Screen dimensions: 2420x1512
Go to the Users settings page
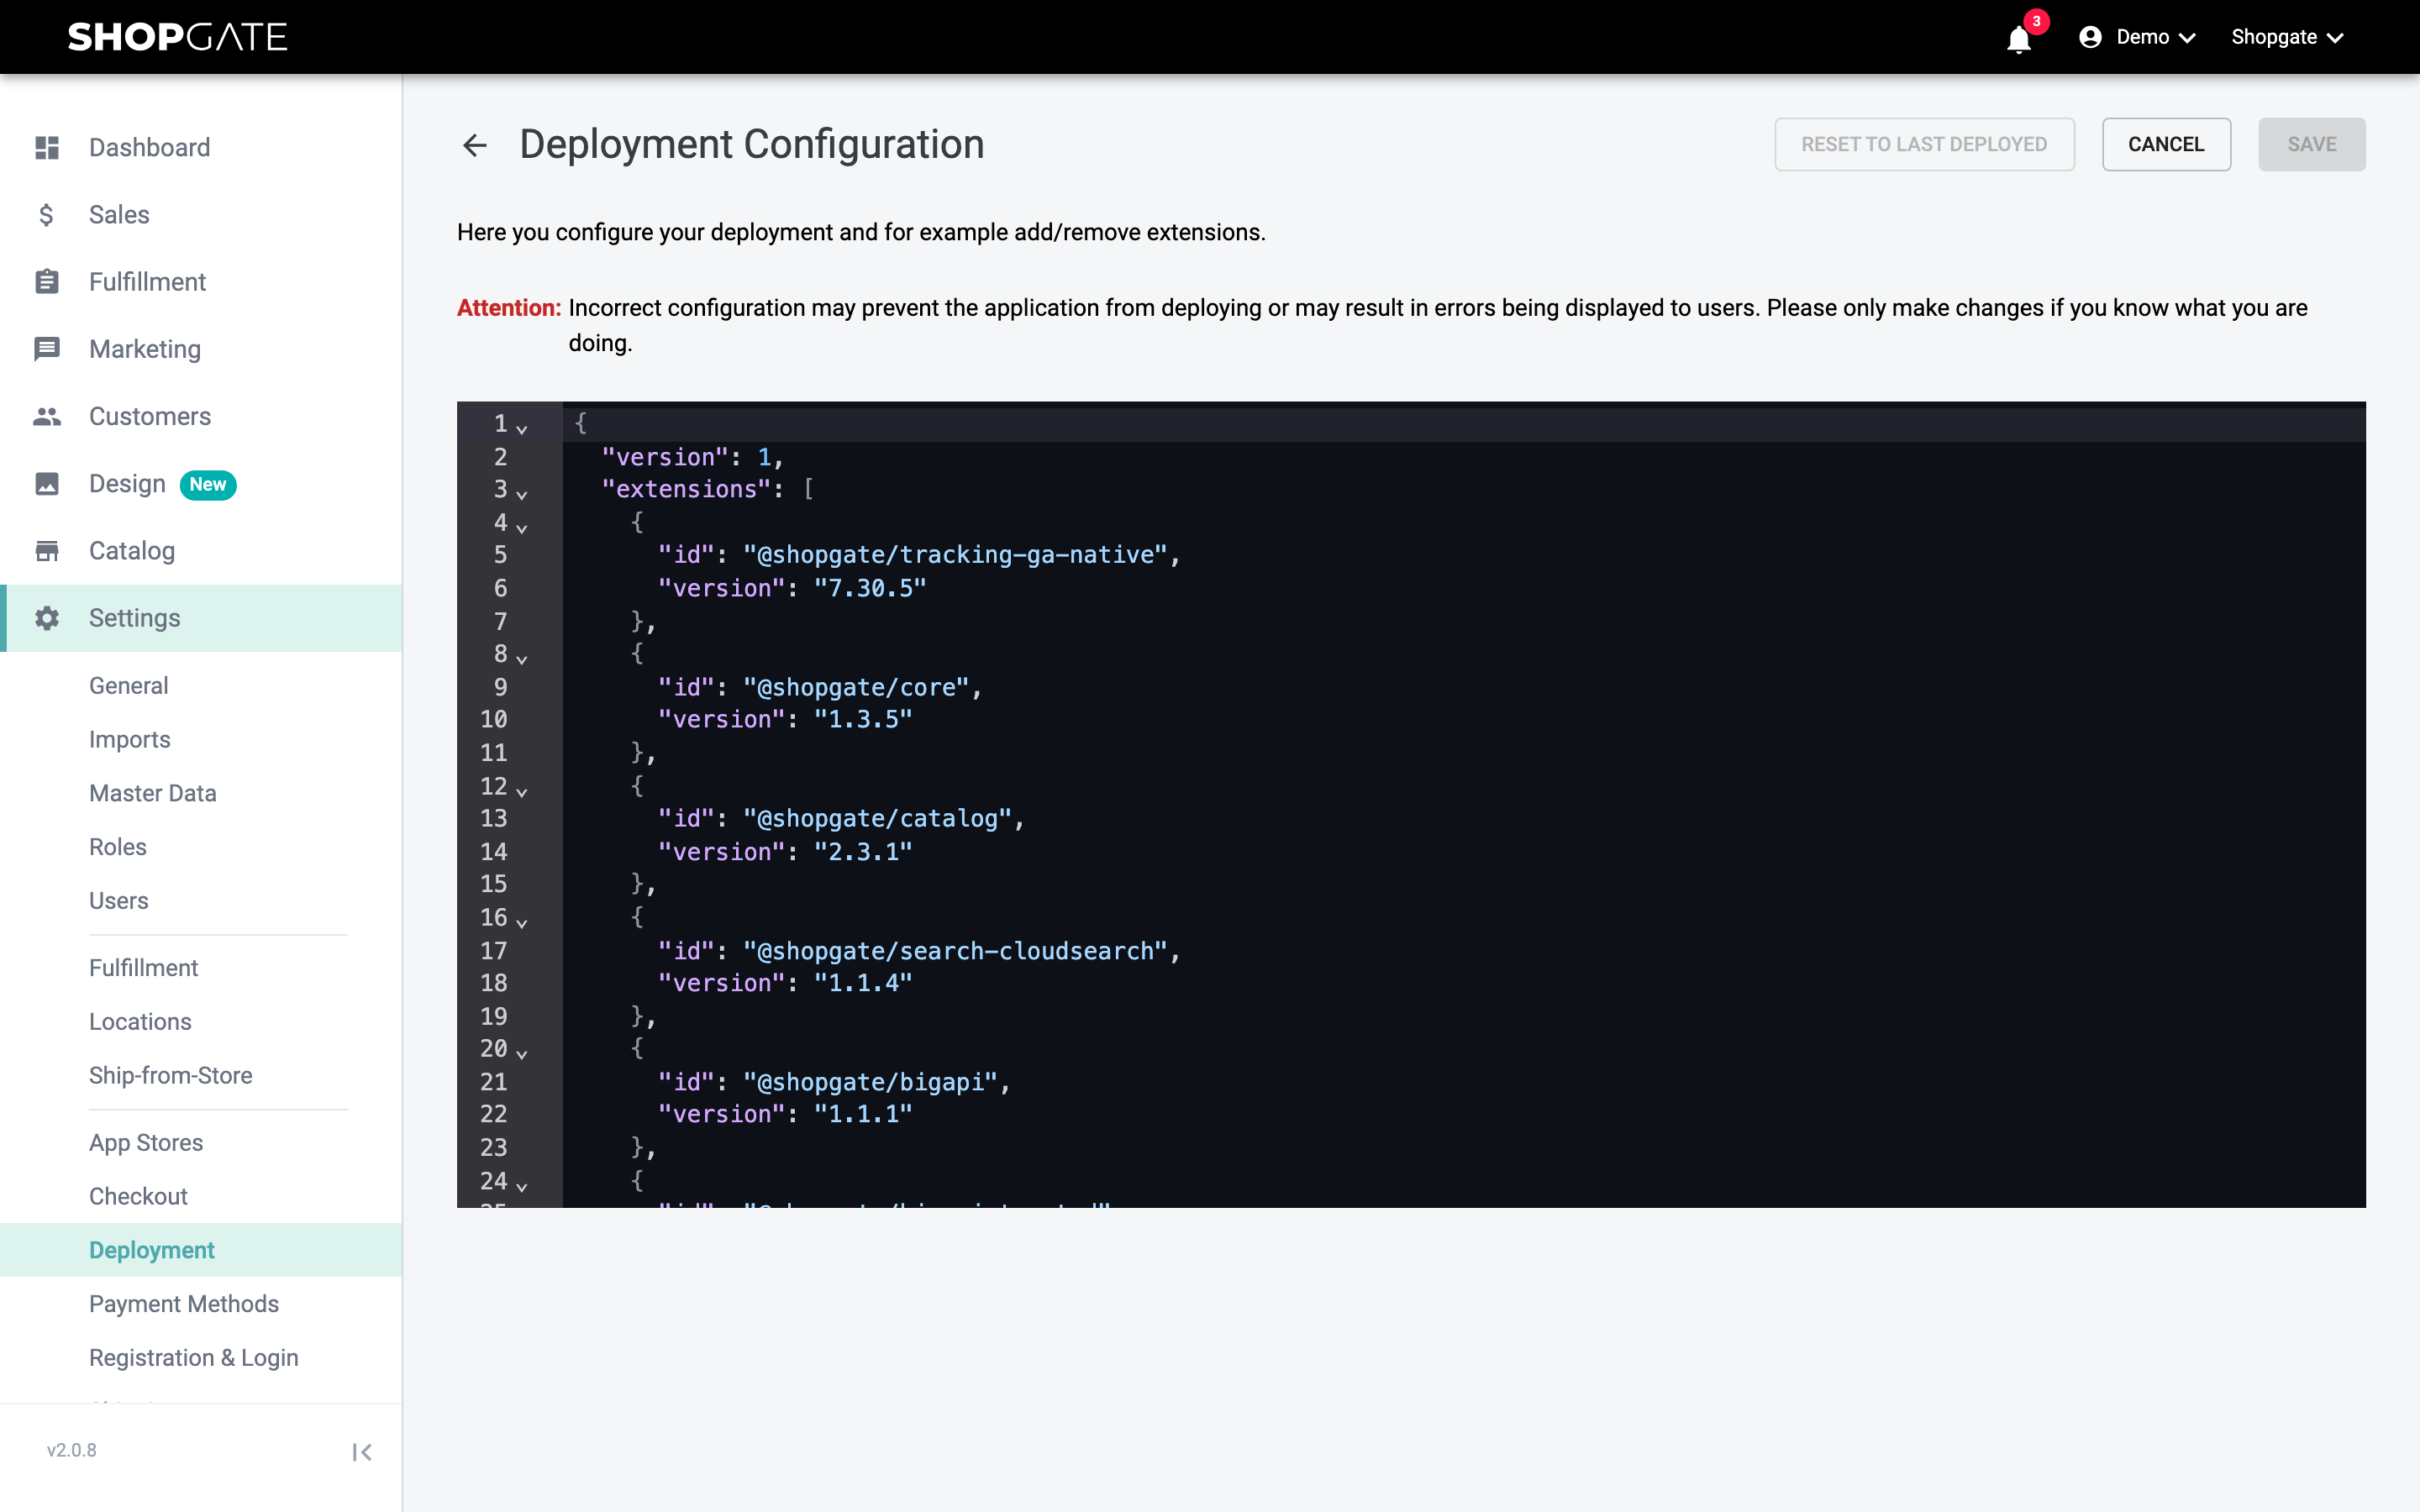coord(118,901)
